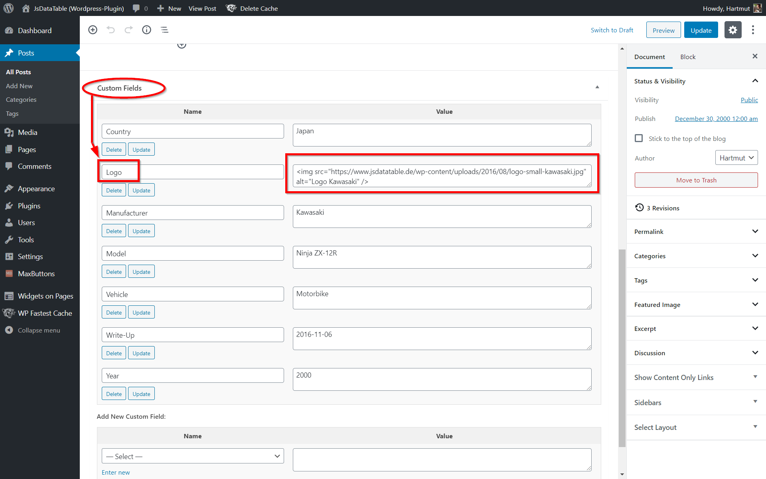Open the Dashboard menu item
Screen dimensions: 766x479
click(40, 31)
